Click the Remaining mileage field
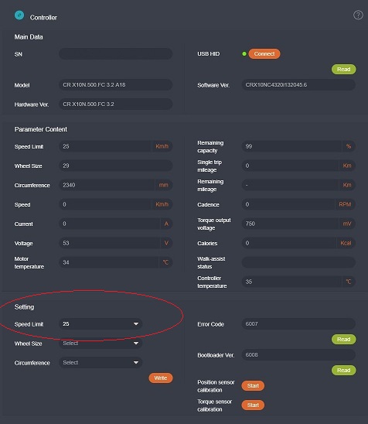This screenshot has width=368, height=424. coord(298,185)
